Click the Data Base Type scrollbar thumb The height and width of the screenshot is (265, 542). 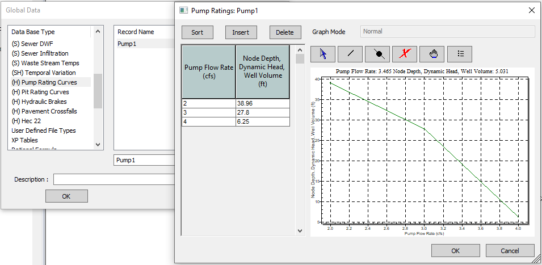(x=98, y=91)
